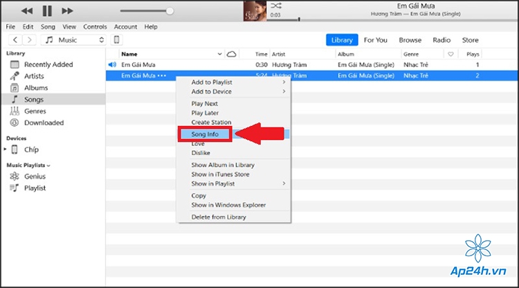The width and height of the screenshot is (519, 288).
Task: Open the Music media type dropdown
Action: tap(73, 39)
